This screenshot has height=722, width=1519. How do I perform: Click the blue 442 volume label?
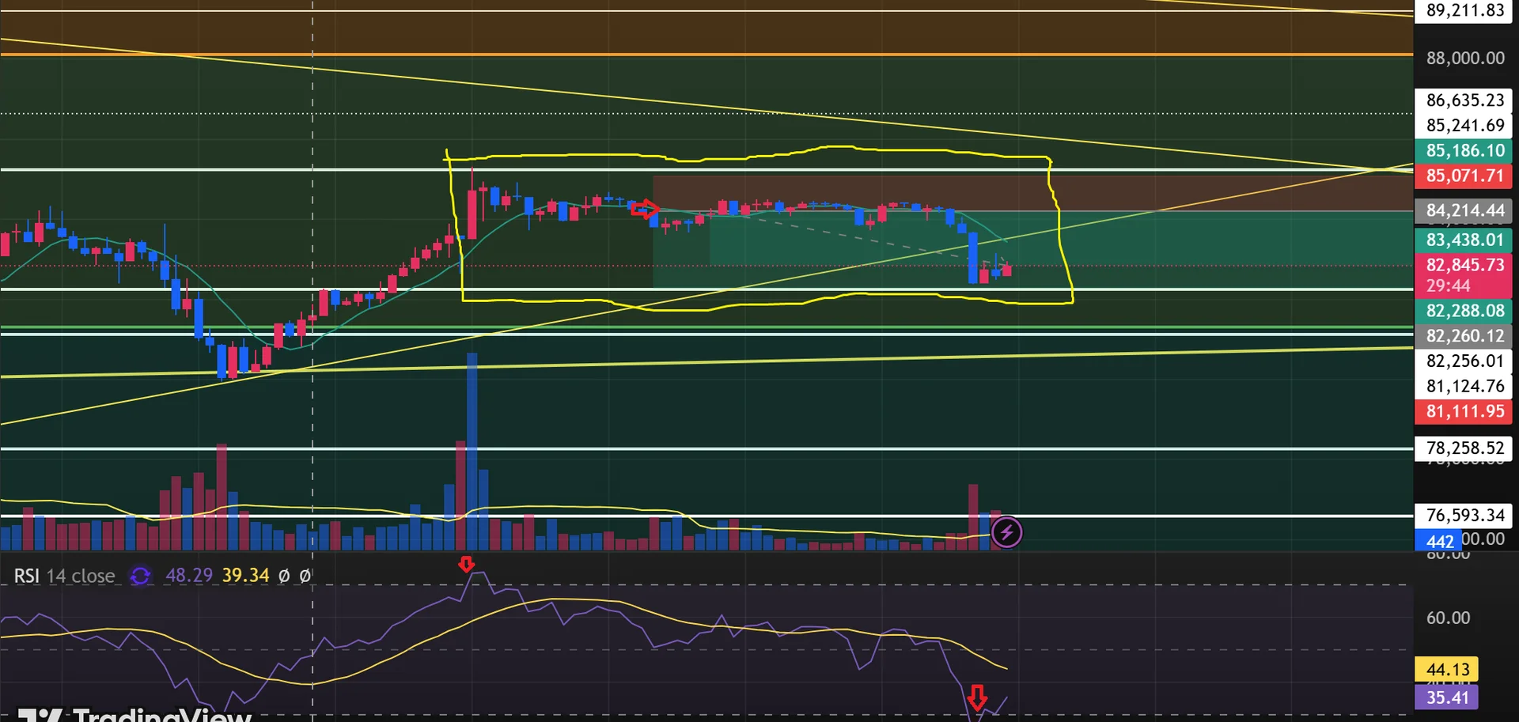coord(1438,541)
